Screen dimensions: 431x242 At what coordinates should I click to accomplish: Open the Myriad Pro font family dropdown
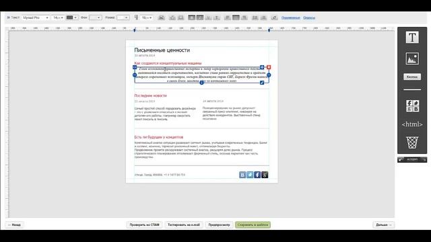tap(36, 17)
